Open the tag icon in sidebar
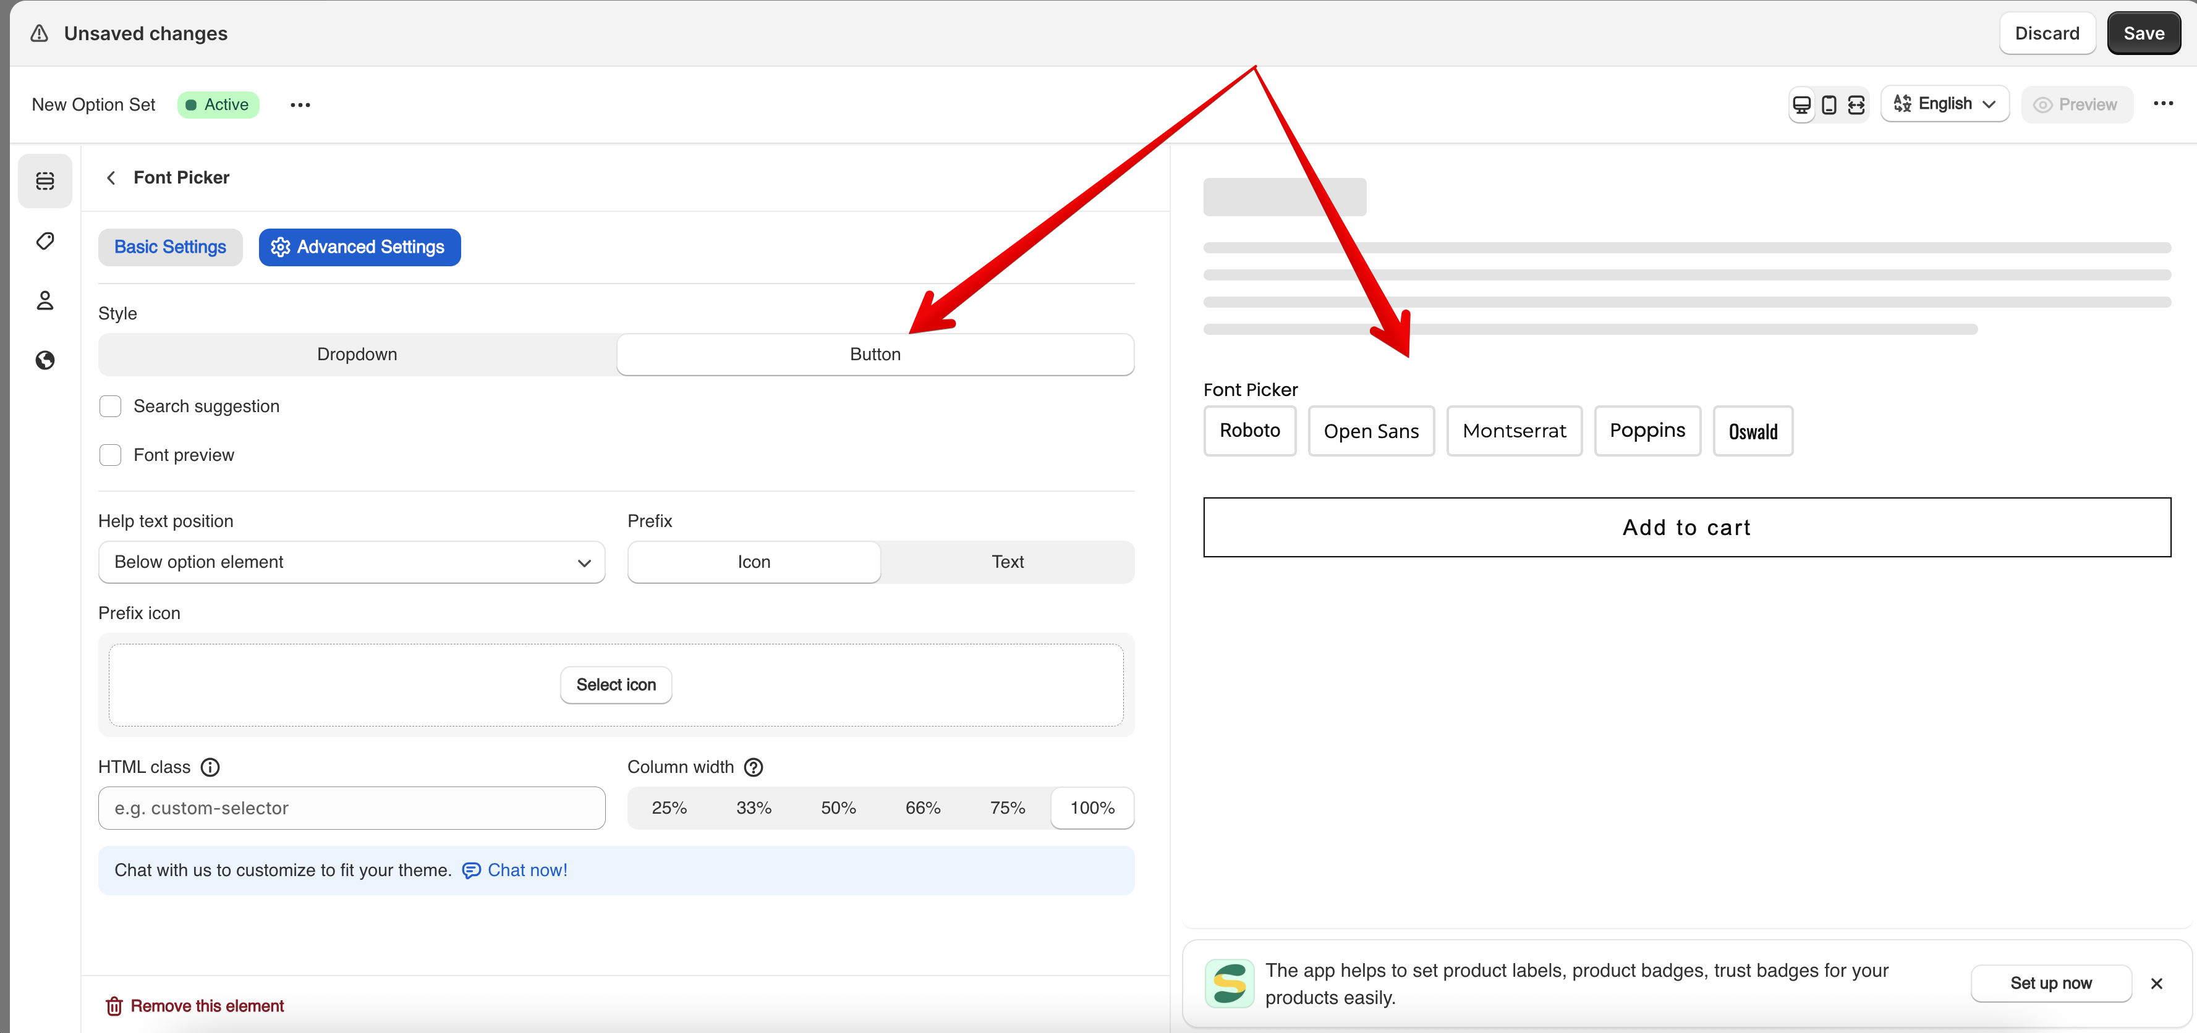Screen dimensions: 2197x1033 point(45,241)
